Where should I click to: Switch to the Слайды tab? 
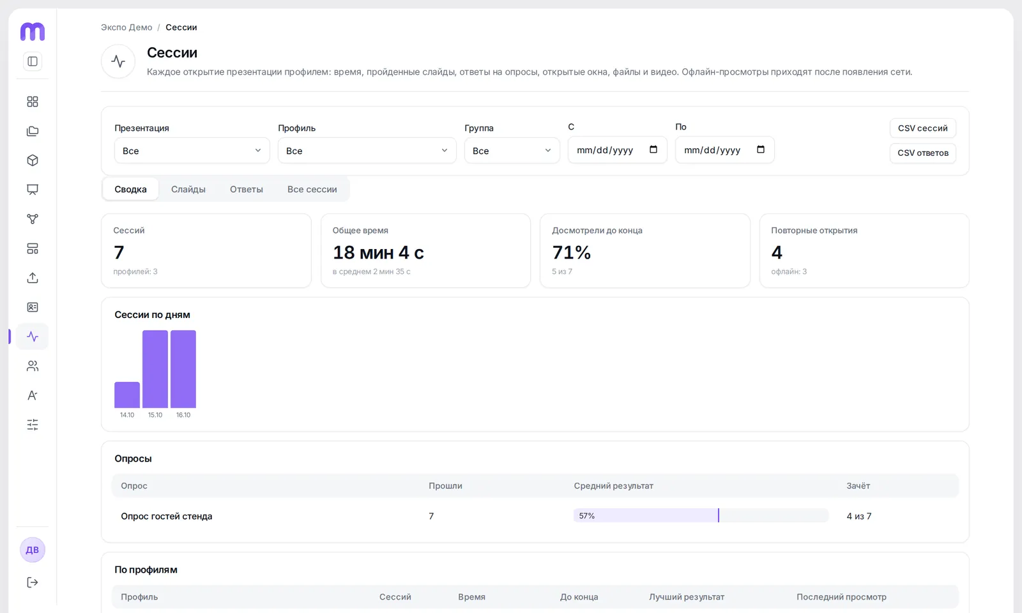point(188,189)
